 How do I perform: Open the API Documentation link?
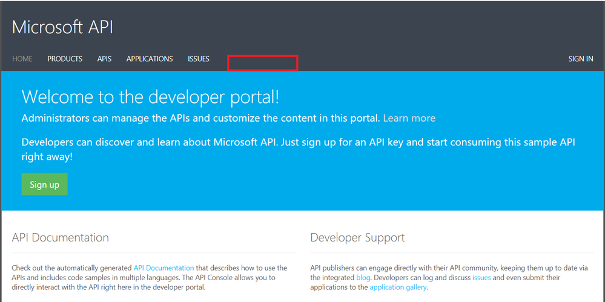point(164,268)
